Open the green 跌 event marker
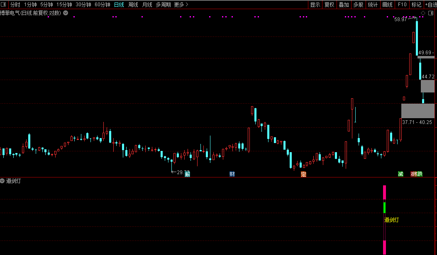 420,174
